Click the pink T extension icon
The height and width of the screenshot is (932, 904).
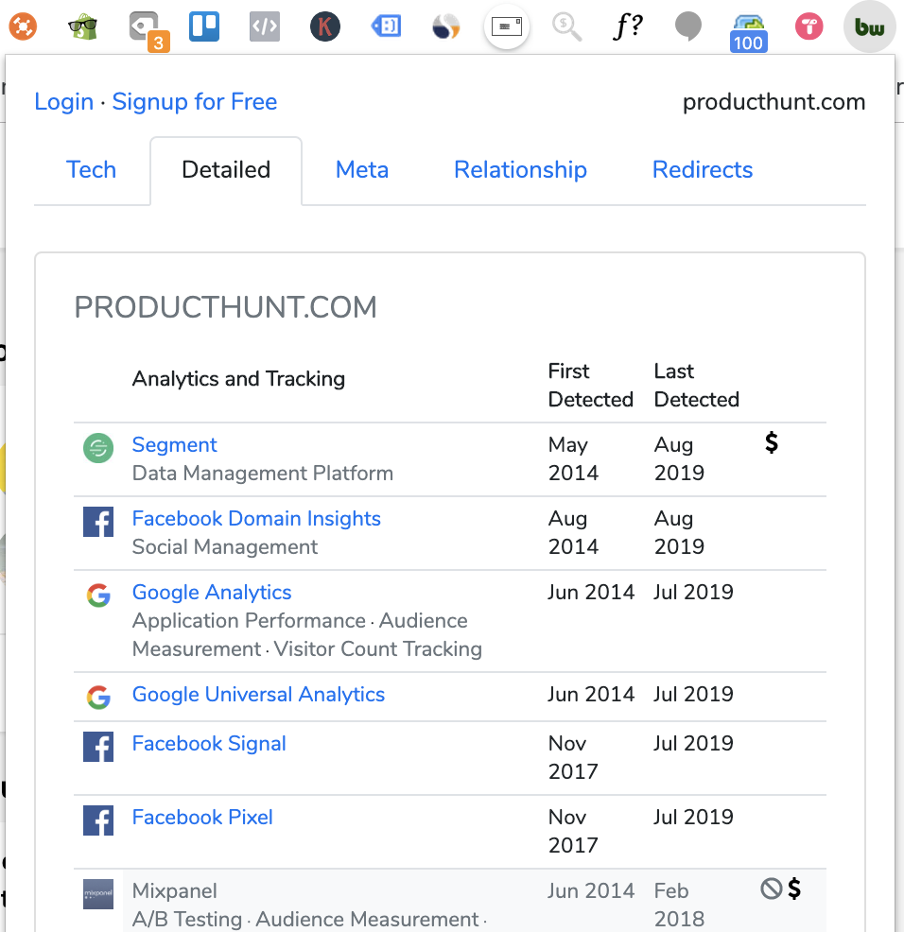(x=809, y=26)
